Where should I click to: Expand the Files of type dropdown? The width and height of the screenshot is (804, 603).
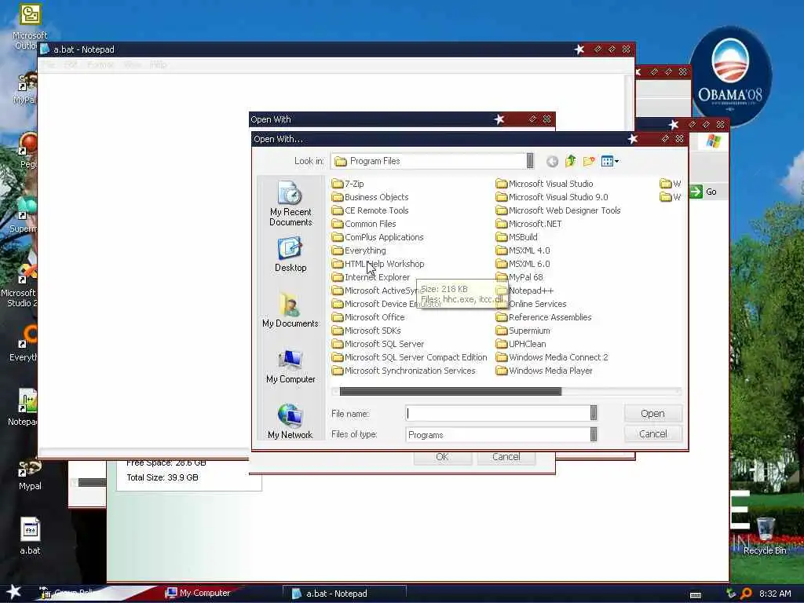(594, 434)
